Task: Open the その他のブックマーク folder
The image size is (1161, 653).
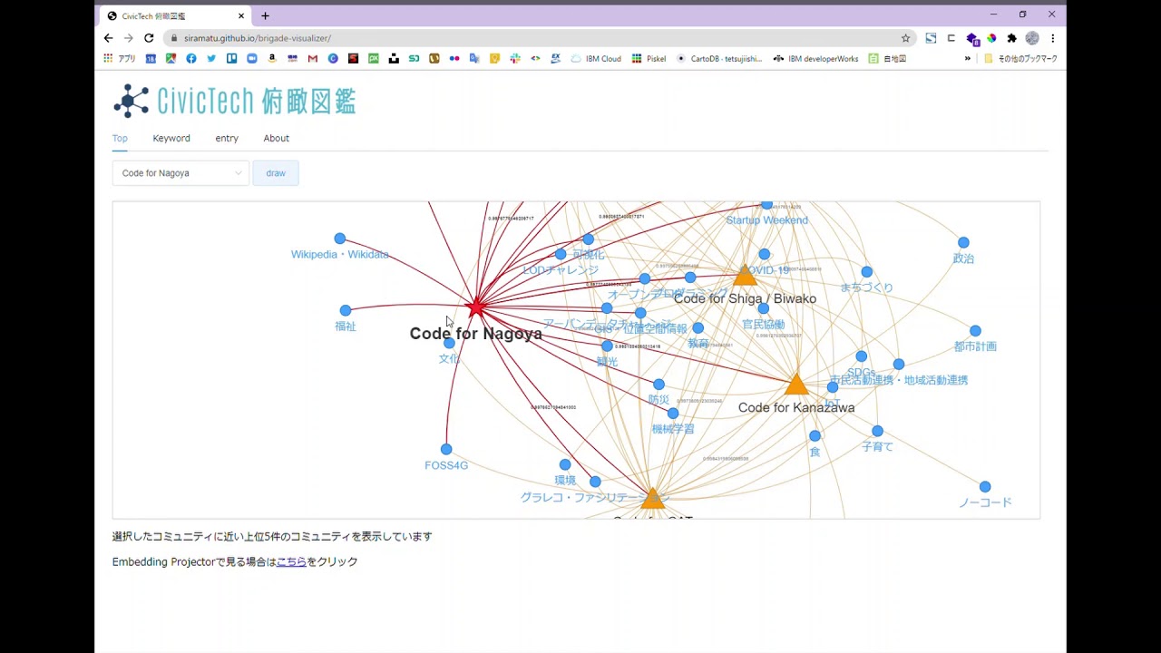Action: pos(1020,58)
